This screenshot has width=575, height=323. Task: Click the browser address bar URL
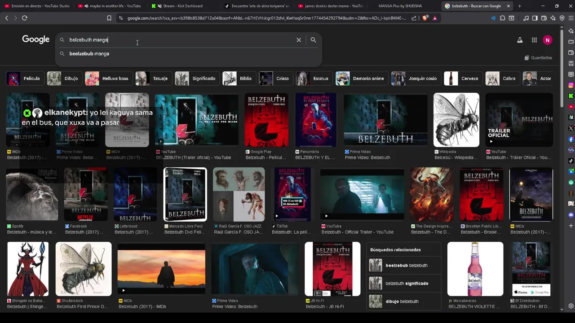(266, 18)
